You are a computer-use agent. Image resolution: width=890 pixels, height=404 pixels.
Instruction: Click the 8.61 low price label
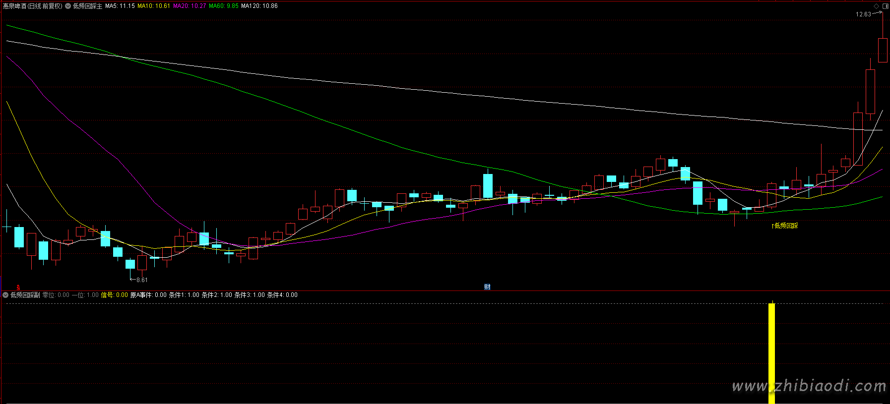pyautogui.click(x=142, y=280)
